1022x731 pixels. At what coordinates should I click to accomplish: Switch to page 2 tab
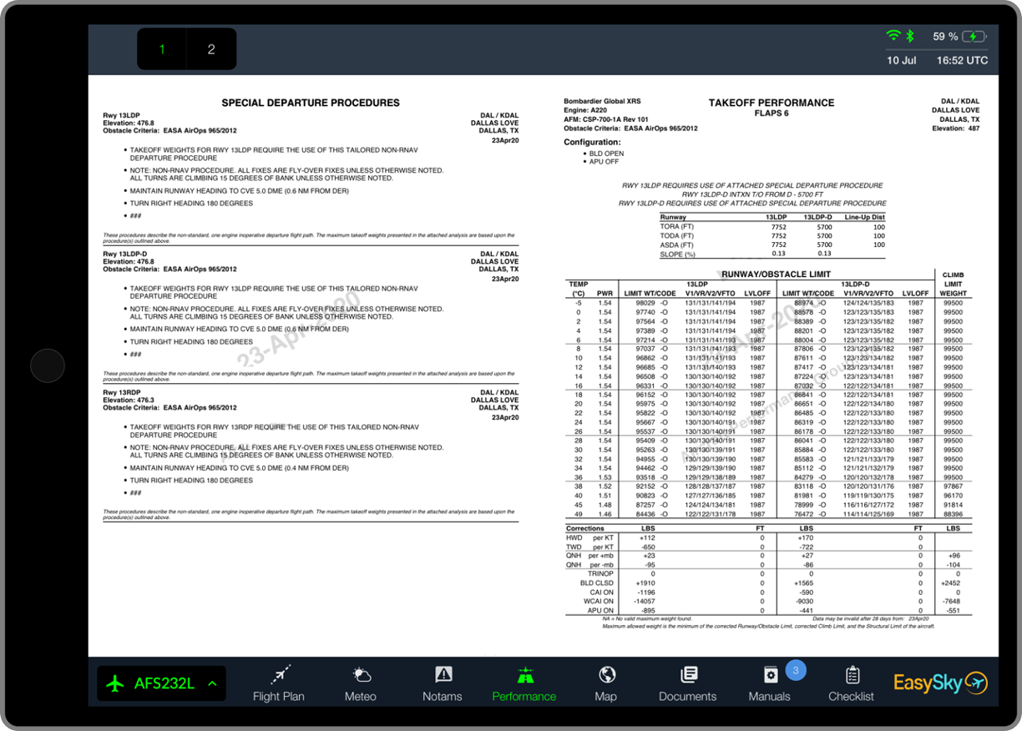(x=211, y=49)
